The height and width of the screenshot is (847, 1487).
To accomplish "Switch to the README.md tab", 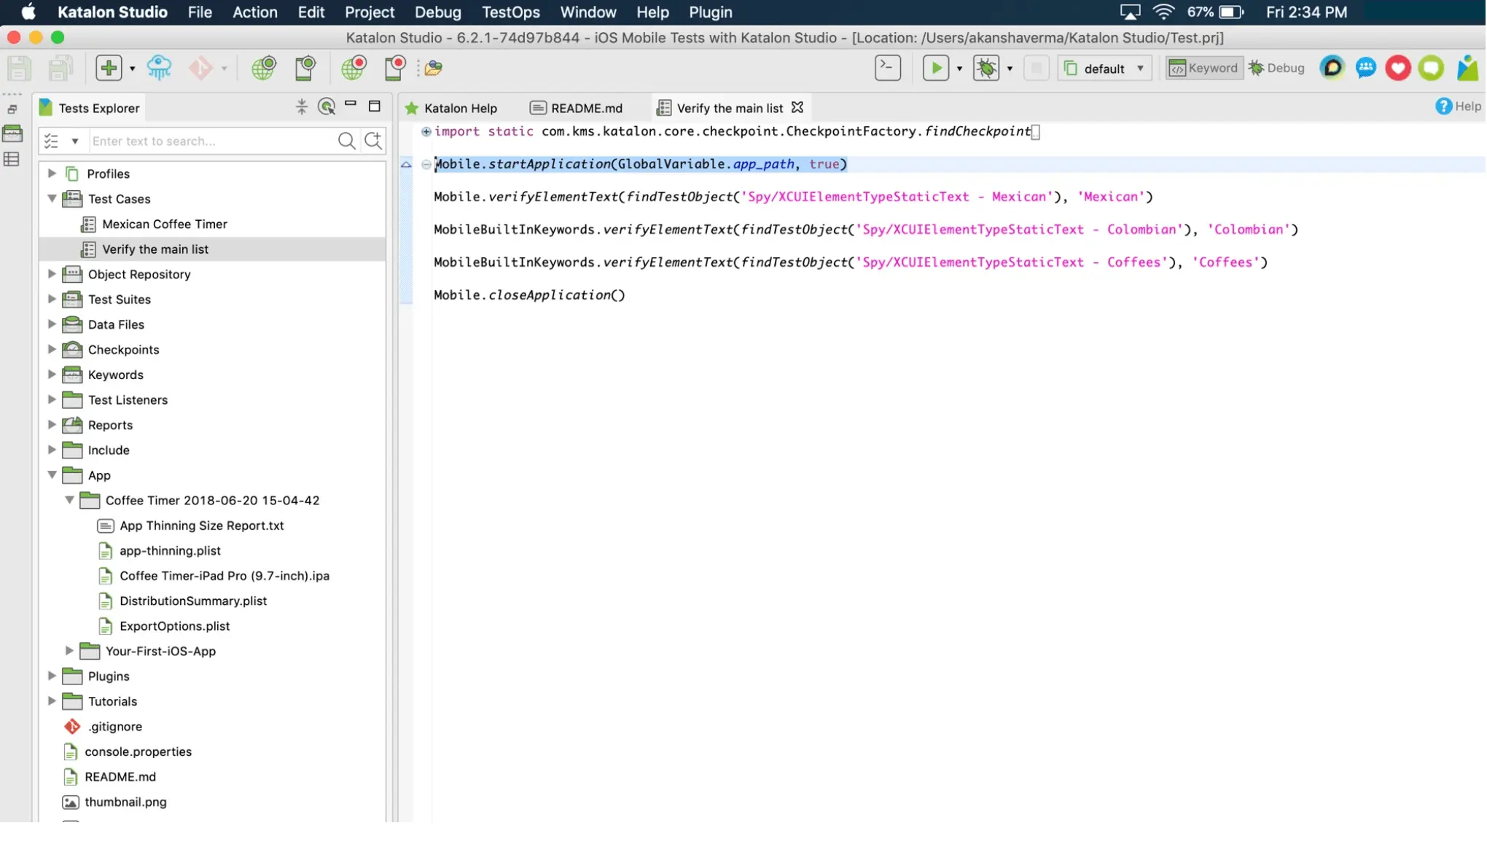I will (585, 108).
